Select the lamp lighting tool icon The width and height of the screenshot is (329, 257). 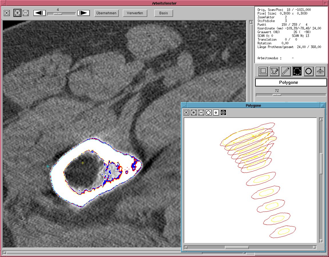pyautogui.click(x=320, y=71)
